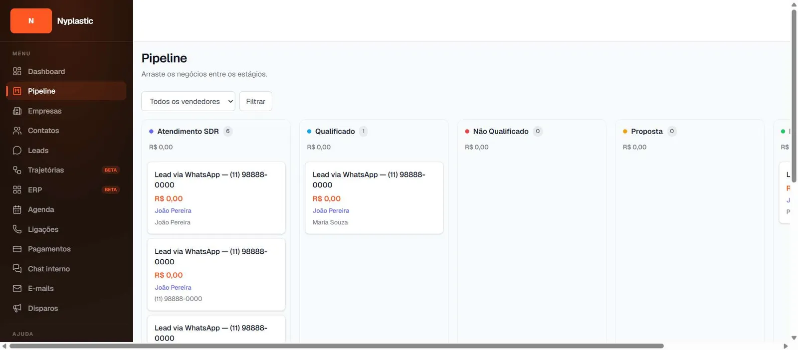Open the Dashboard menu item
This screenshot has width=798, height=350.
pyautogui.click(x=66, y=71)
